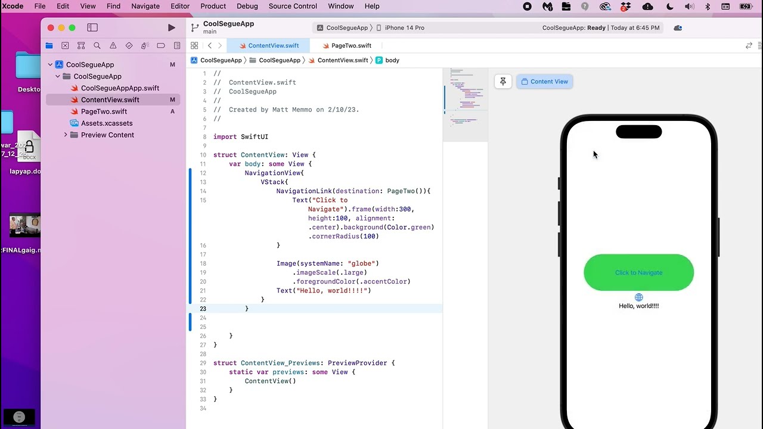Open the Navigate menu
This screenshot has height=429, width=763.
[145, 6]
